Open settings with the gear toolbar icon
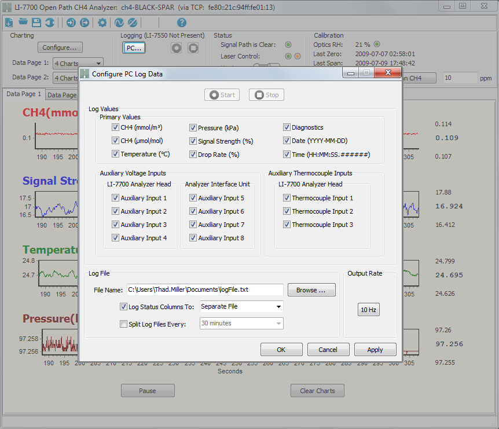The width and height of the screenshot is (499, 429). (x=102, y=23)
